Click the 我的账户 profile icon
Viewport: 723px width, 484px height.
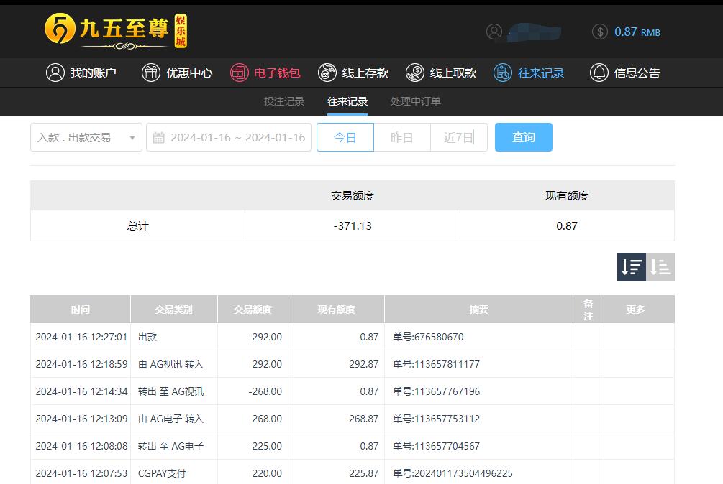tap(55, 73)
